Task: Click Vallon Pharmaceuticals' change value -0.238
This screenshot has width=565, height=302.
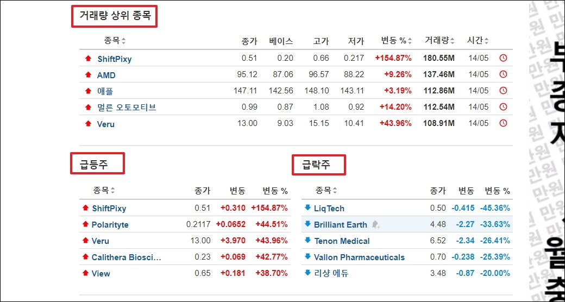Action: 463,257
